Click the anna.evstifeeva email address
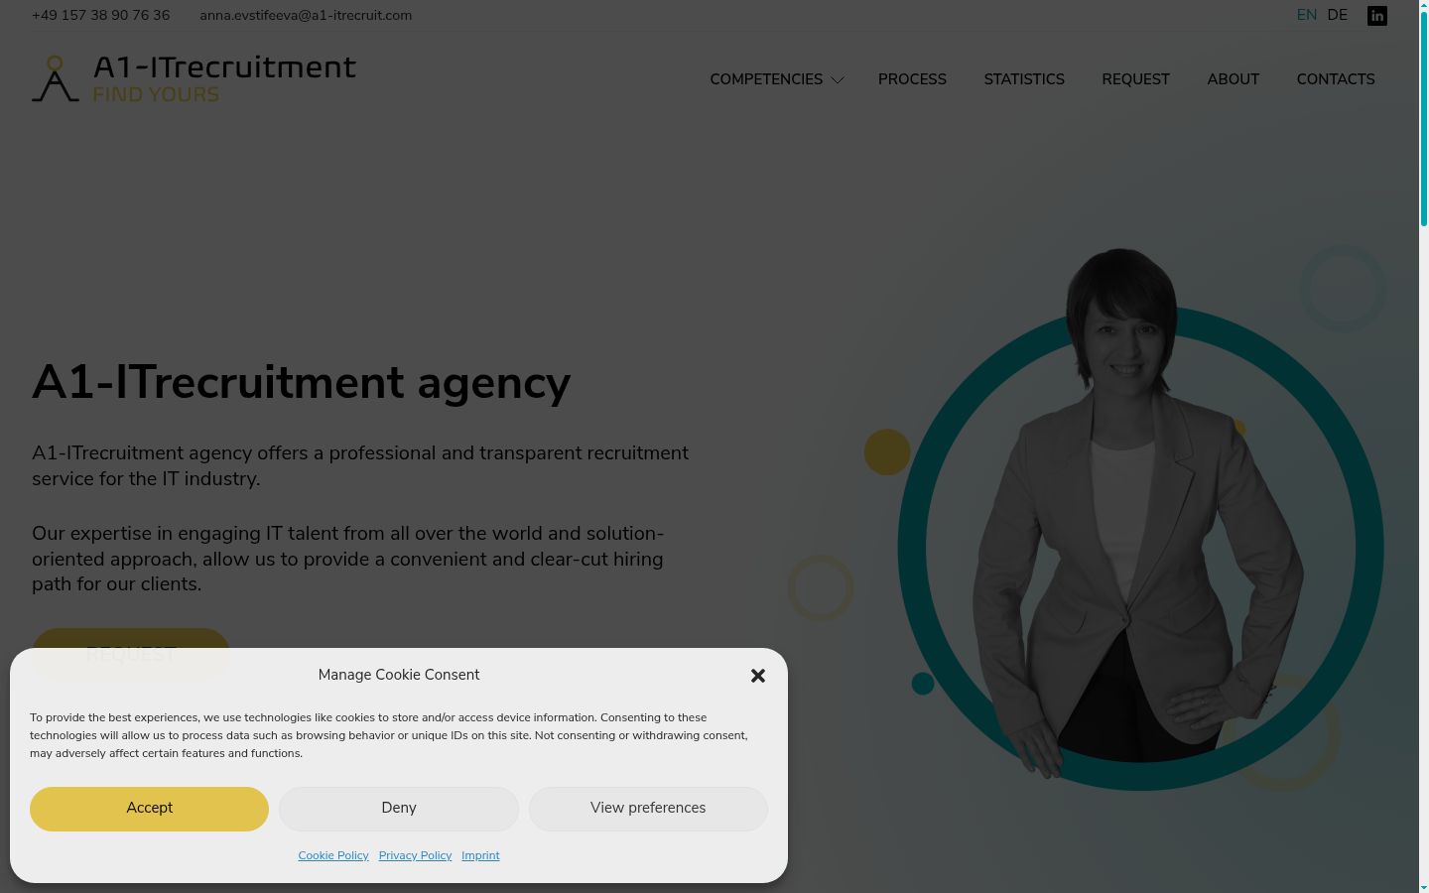The height and width of the screenshot is (893, 1429). (x=306, y=16)
